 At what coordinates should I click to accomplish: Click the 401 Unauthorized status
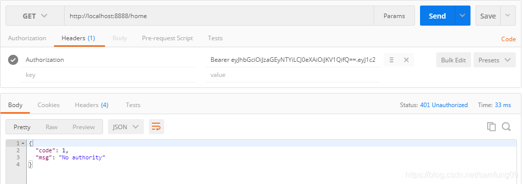(444, 105)
